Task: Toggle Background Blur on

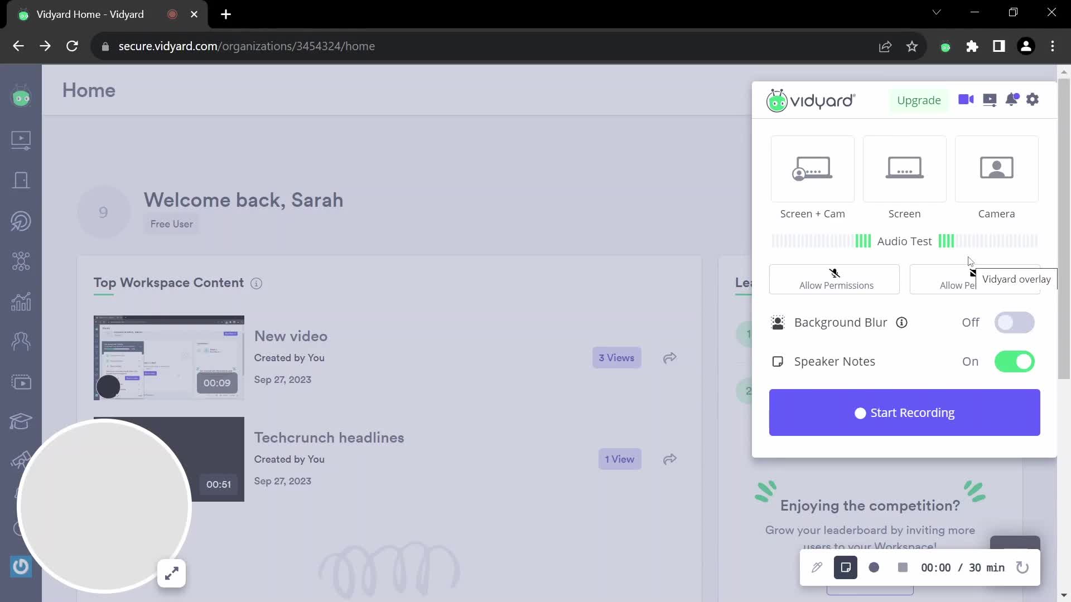Action: click(x=1014, y=322)
